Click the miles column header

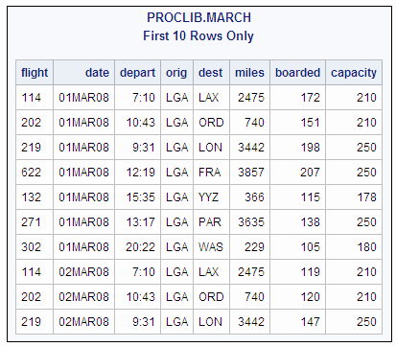(250, 73)
